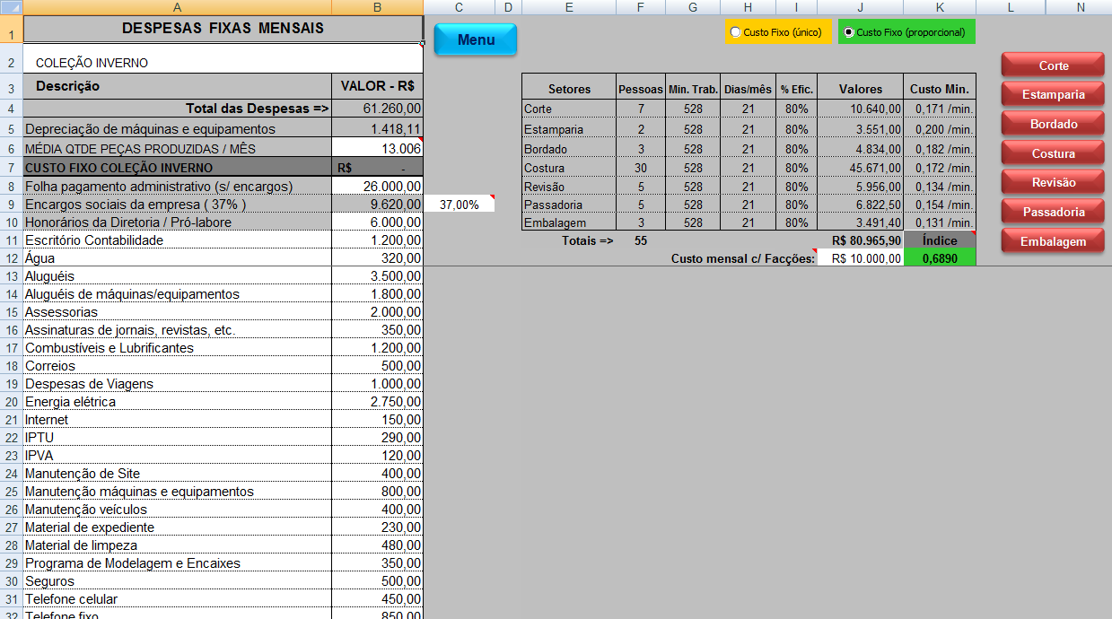This screenshot has width=1112, height=619.
Task: Click the Passadoria button
Action: point(1053,212)
